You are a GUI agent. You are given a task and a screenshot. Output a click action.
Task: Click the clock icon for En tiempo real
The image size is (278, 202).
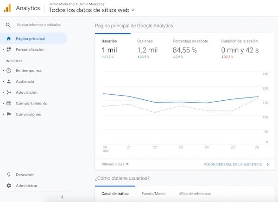click(9, 71)
